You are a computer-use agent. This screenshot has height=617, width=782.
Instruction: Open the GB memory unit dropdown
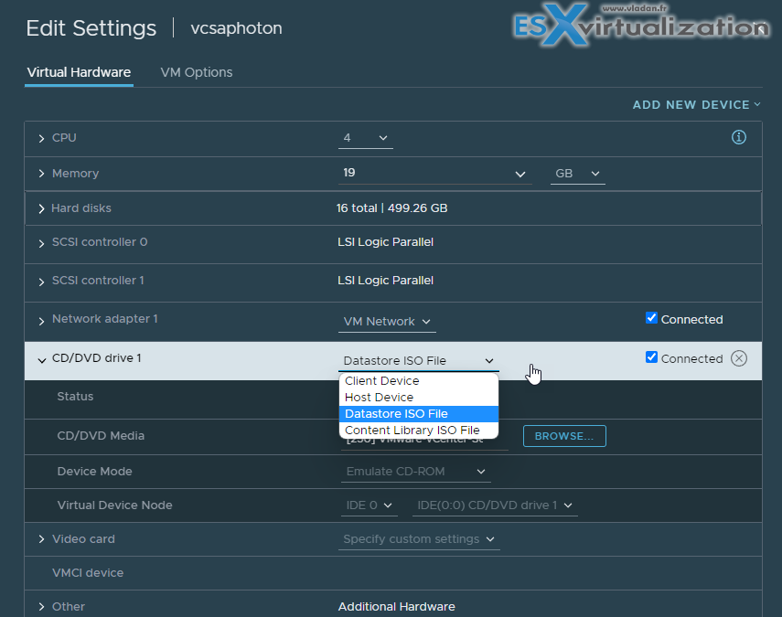click(577, 174)
